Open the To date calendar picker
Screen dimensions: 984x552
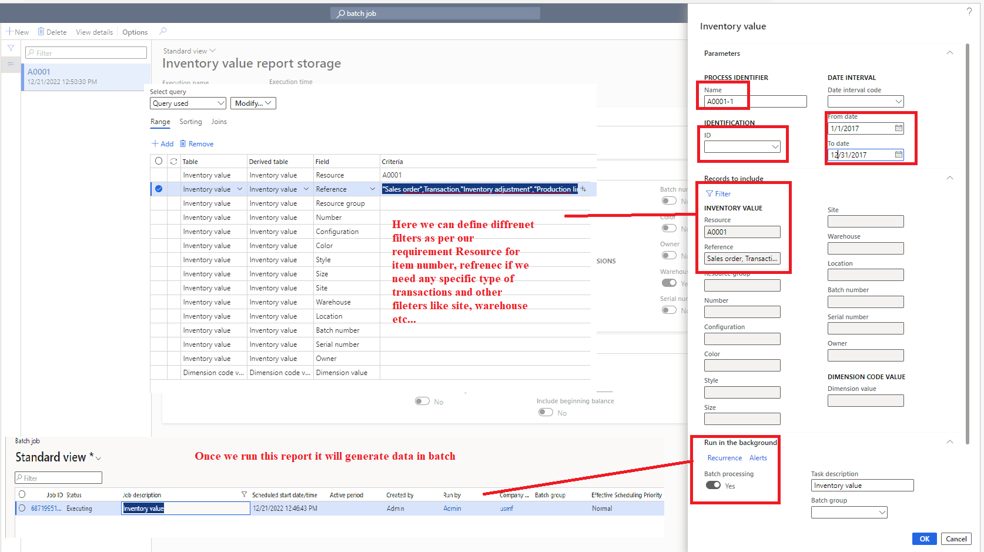pyautogui.click(x=898, y=154)
